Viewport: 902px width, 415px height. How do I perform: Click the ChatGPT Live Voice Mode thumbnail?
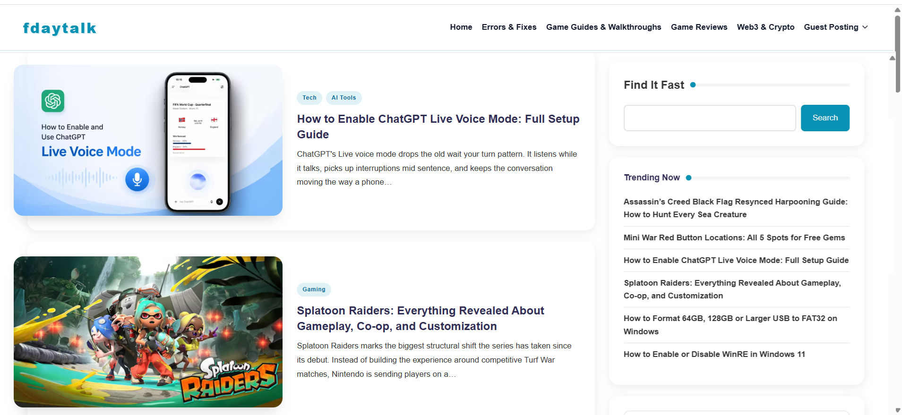point(148,140)
